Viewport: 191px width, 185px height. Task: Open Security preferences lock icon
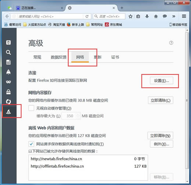point(8,92)
